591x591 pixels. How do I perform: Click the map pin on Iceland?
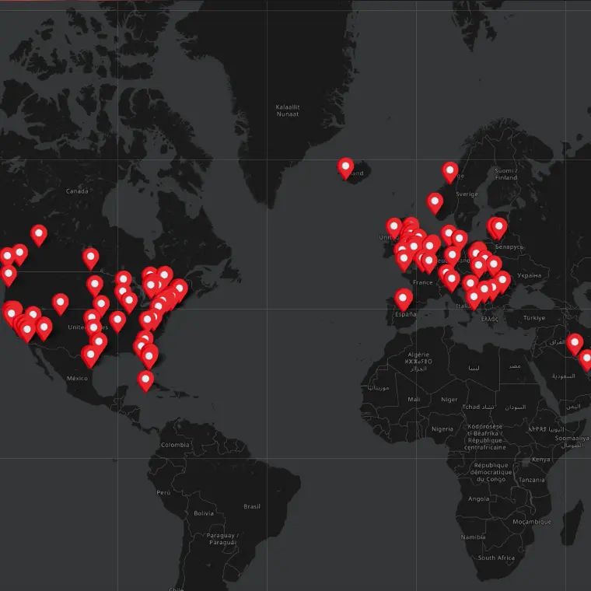pyautogui.click(x=345, y=167)
